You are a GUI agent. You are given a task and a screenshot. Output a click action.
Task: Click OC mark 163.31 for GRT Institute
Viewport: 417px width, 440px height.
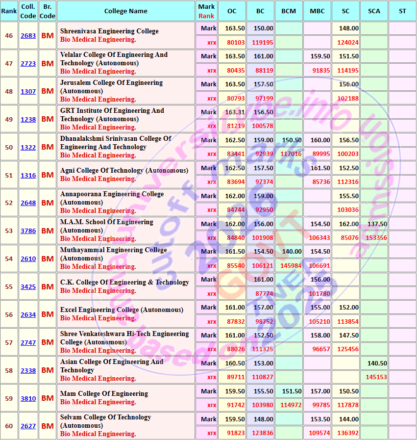point(235,112)
